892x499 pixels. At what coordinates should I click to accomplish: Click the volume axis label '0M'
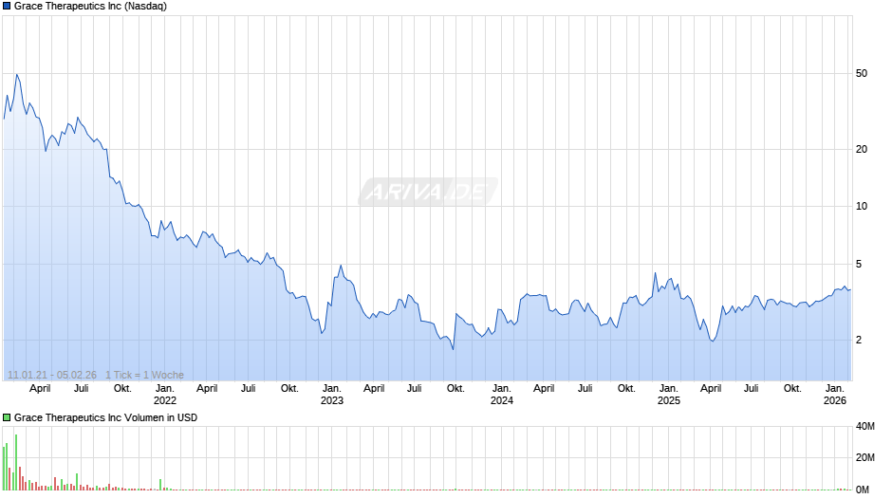click(863, 490)
